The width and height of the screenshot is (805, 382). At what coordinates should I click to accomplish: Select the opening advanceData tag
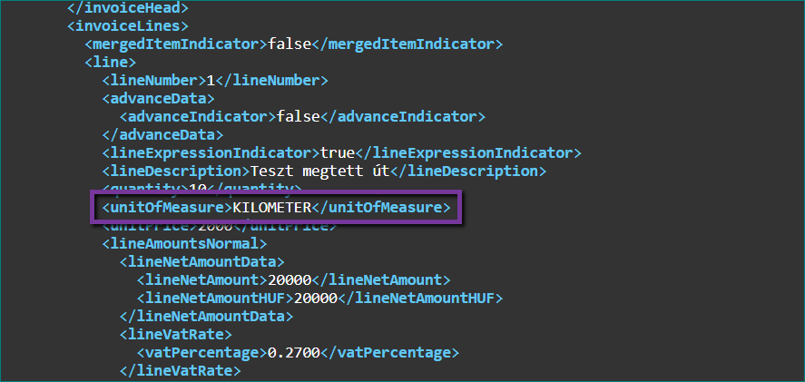(158, 99)
